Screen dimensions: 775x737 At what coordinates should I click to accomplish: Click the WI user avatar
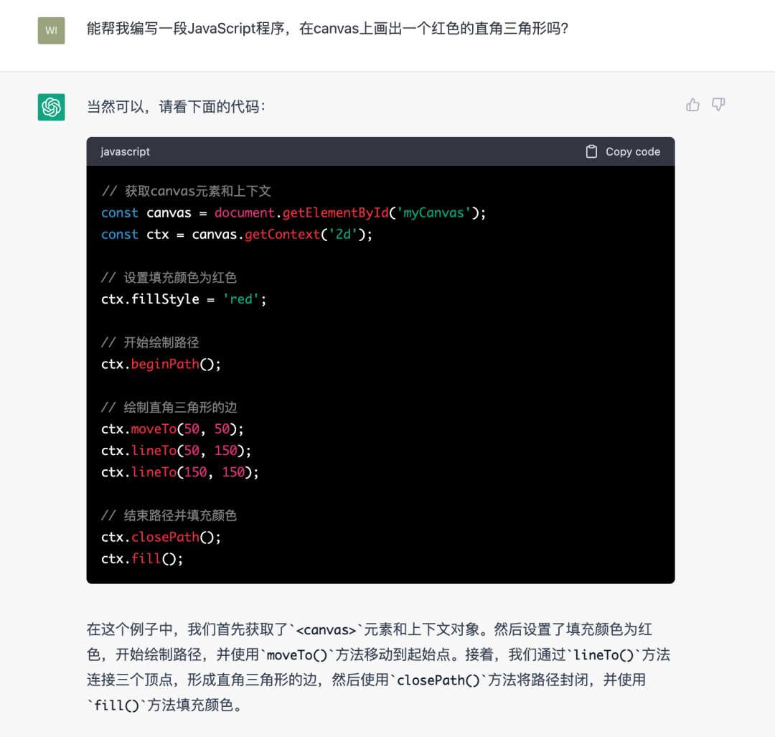click(52, 30)
